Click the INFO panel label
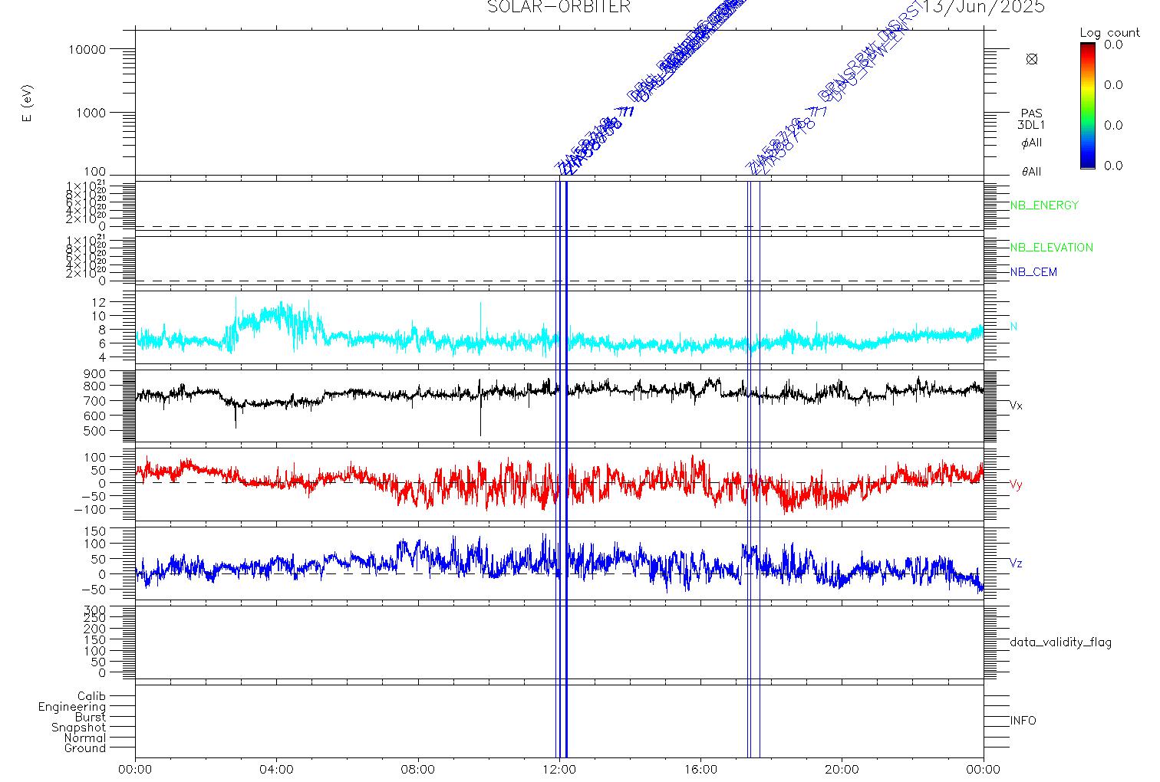 (x=1023, y=721)
